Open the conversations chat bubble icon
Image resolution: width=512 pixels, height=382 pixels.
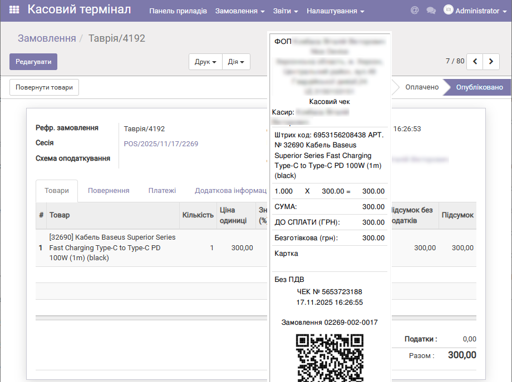pos(431,11)
